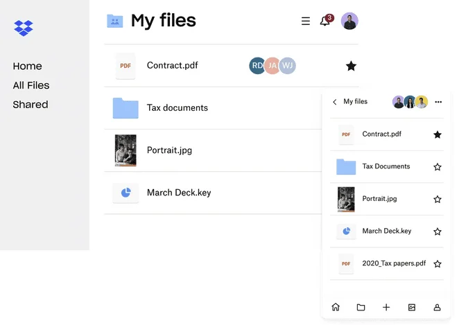This screenshot has width=459, height=325.
Task: Open March Deck.key name in main list
Action: (x=179, y=193)
